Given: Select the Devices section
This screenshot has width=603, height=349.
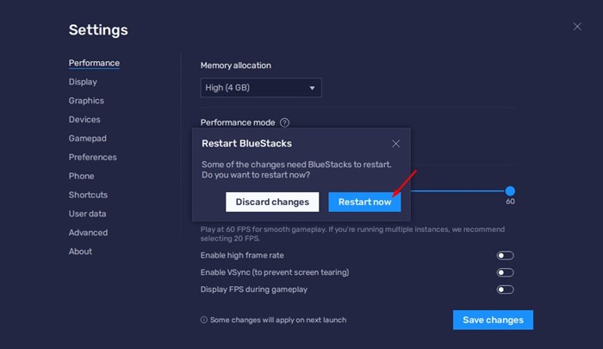Looking at the screenshot, I should tap(84, 120).
